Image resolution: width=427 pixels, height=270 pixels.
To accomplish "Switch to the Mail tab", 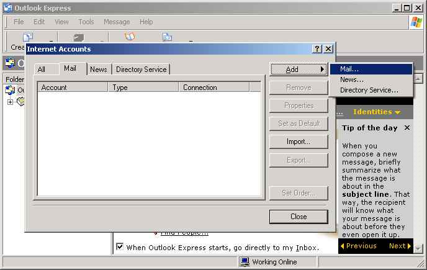I will point(70,68).
